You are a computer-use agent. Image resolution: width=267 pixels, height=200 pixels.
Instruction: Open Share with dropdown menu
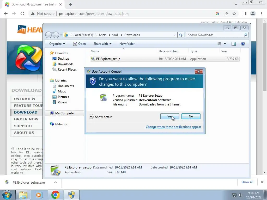(x=102, y=44)
